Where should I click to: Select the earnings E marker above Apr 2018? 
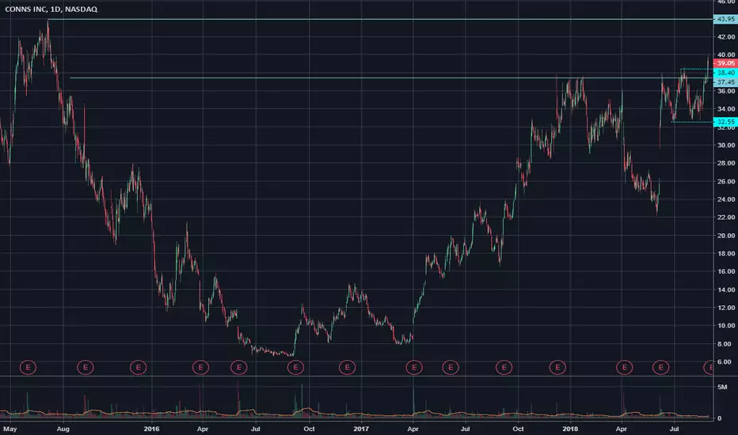pyautogui.click(x=625, y=367)
